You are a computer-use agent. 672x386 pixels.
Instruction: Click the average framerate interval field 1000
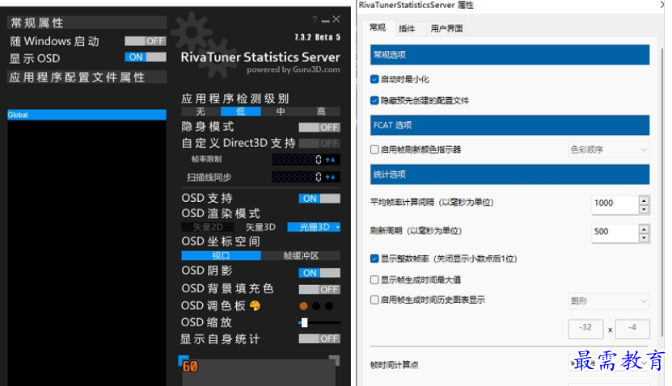point(615,204)
